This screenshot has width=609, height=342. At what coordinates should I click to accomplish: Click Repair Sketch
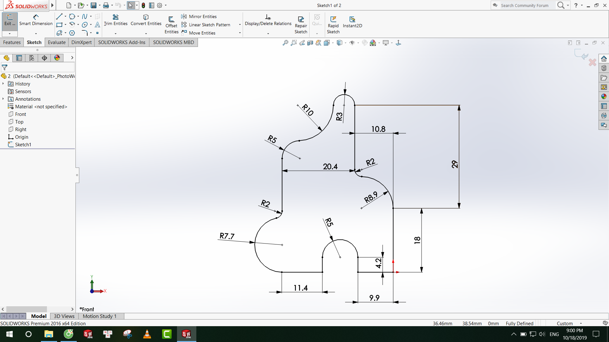tap(301, 25)
